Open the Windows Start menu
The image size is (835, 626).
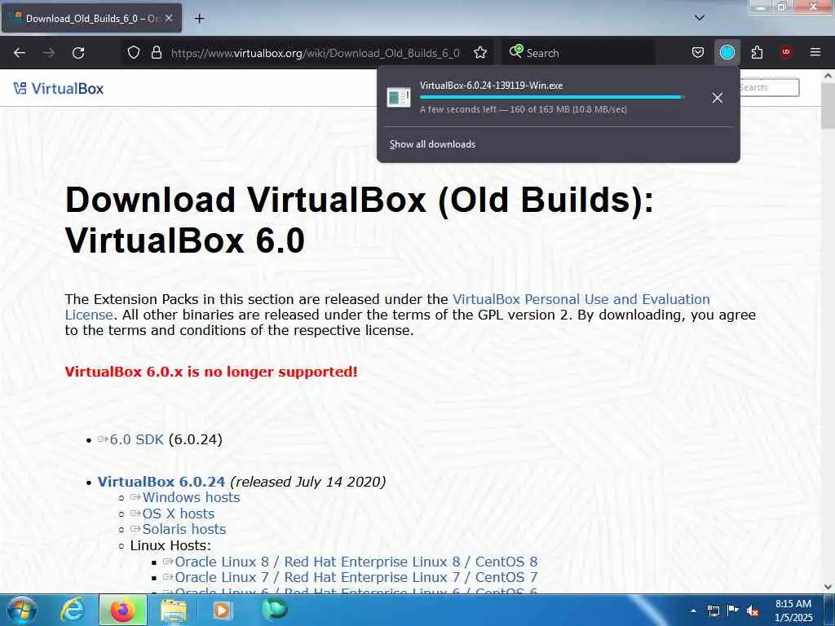(22, 610)
